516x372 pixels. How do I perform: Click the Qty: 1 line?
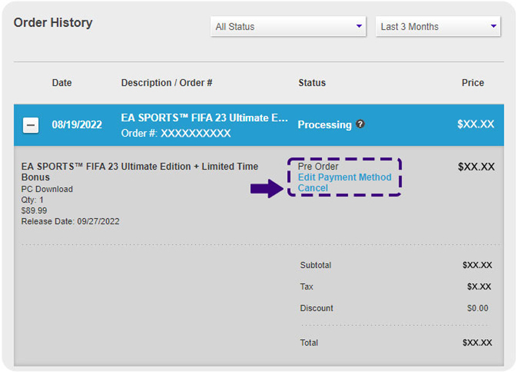coord(32,200)
